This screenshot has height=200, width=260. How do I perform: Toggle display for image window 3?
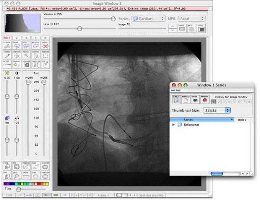click(x=224, y=102)
